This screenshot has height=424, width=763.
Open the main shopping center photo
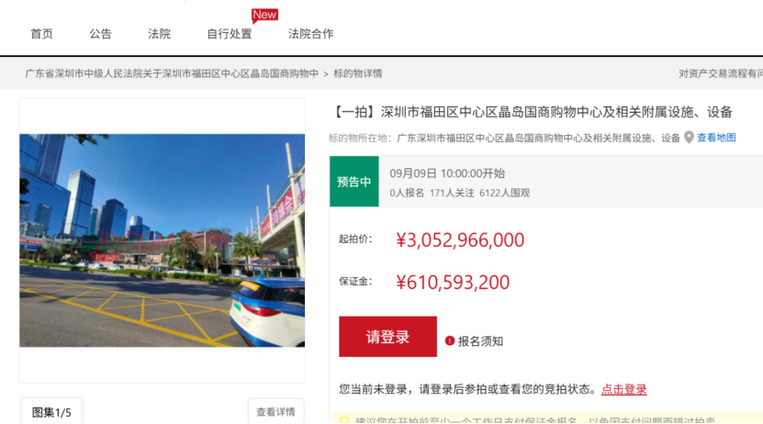(x=162, y=240)
